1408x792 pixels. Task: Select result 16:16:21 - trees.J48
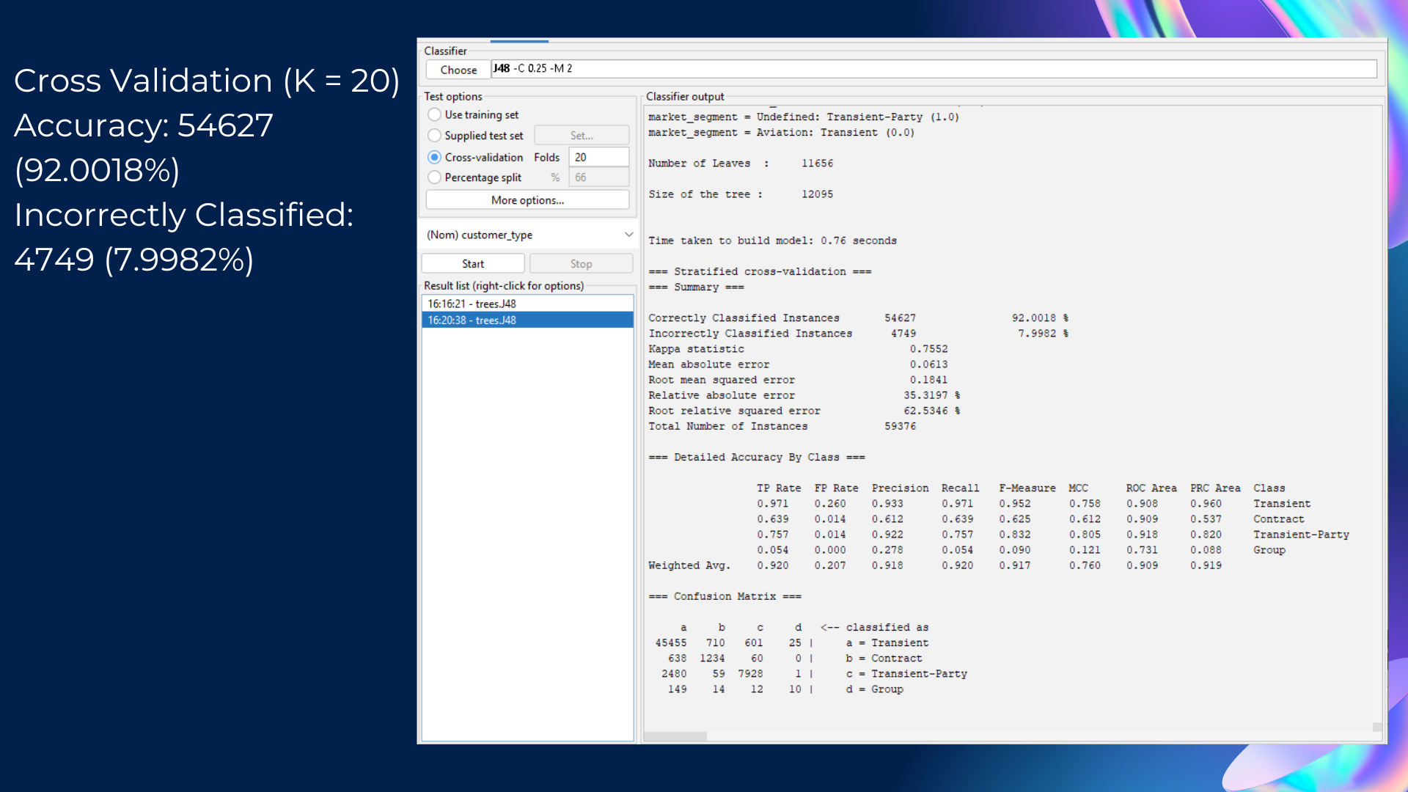click(527, 304)
